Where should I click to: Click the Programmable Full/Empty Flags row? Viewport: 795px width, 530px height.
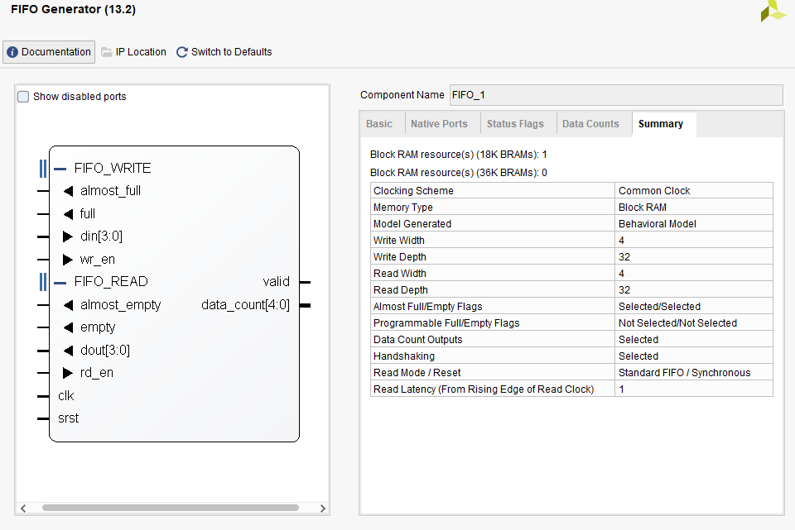[x=571, y=323]
